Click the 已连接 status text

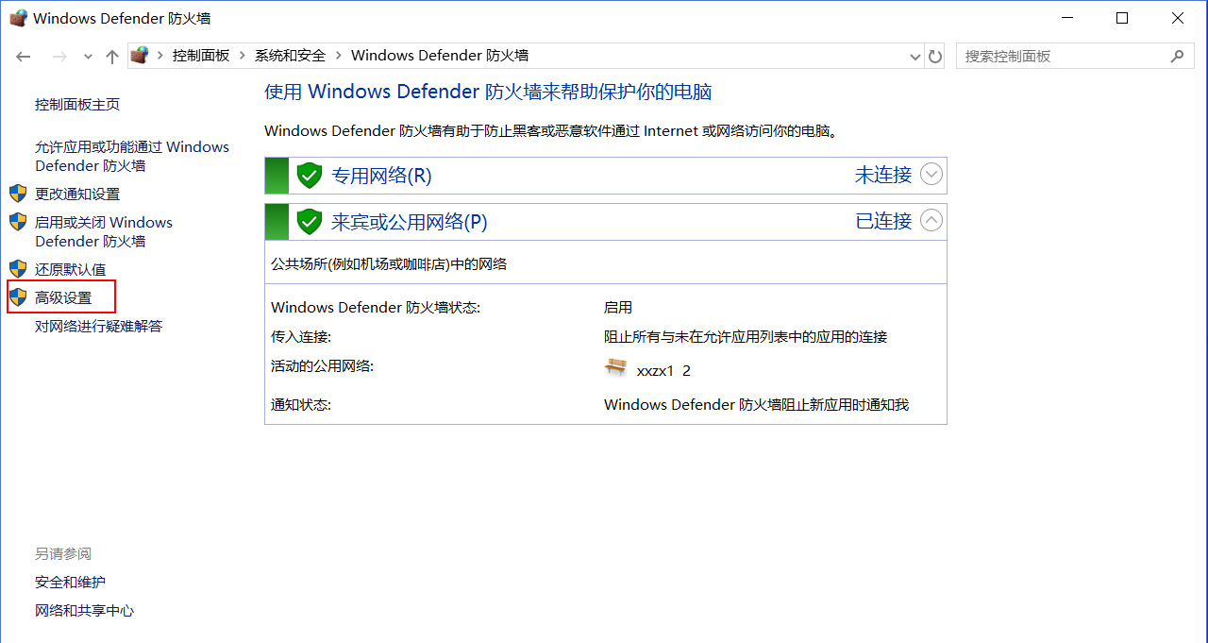[x=883, y=222]
